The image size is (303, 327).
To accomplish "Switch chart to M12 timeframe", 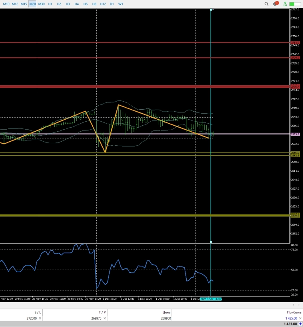I will tap(15, 4).
